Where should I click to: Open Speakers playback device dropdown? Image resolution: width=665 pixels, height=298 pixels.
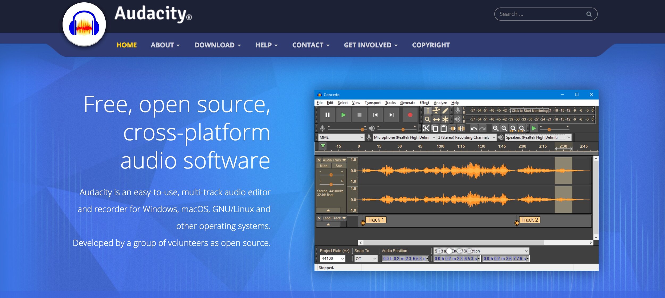click(538, 137)
